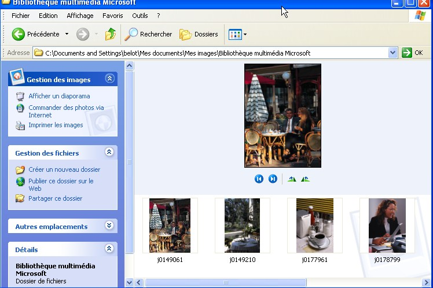Collapse the Gestion des images panel
Viewport: 433px width, 288px height.
[x=109, y=79]
